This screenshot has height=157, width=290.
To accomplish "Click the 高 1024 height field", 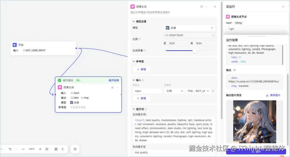I will [205, 43].
